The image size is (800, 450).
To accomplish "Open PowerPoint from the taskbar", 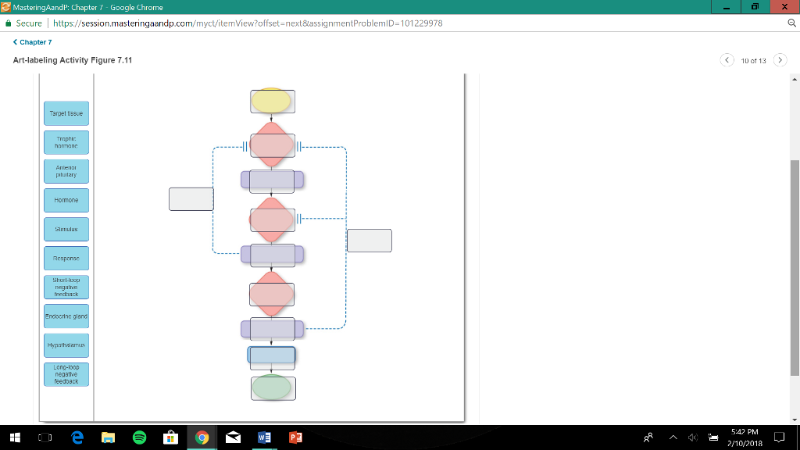I will pos(295,437).
